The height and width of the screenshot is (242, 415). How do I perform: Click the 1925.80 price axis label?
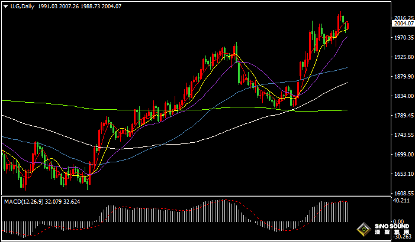(403, 57)
